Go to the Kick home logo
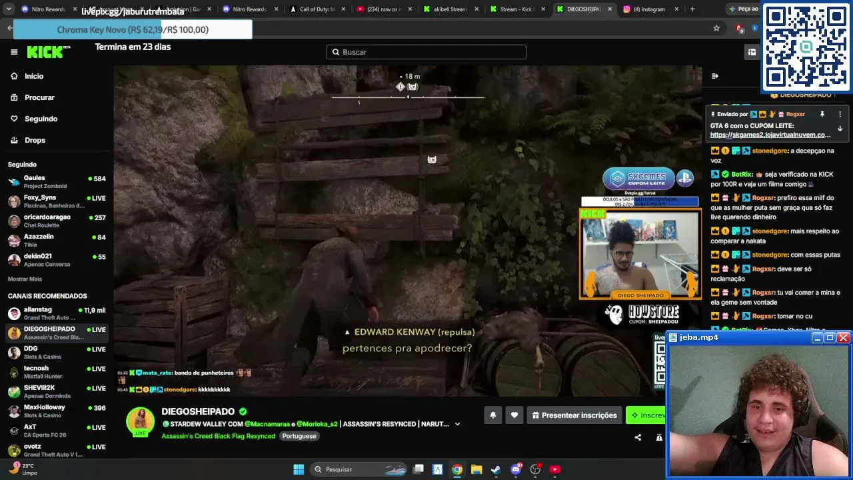The image size is (853, 480). [49, 52]
